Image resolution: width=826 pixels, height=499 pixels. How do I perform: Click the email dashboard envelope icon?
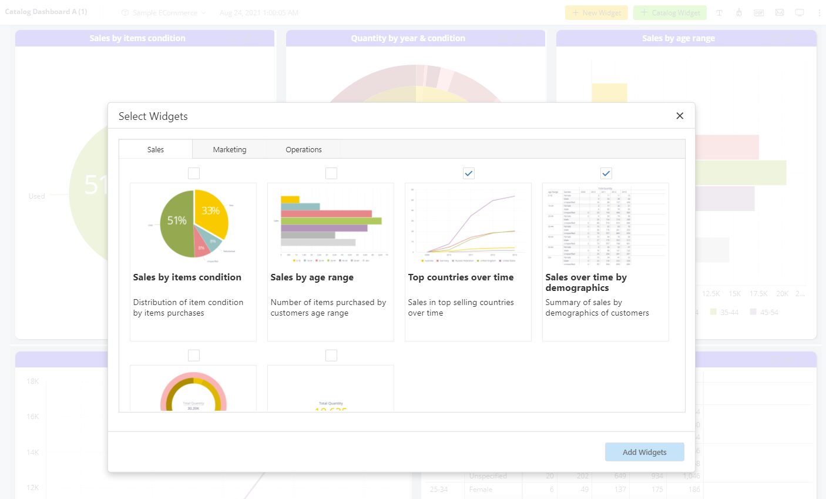(779, 12)
